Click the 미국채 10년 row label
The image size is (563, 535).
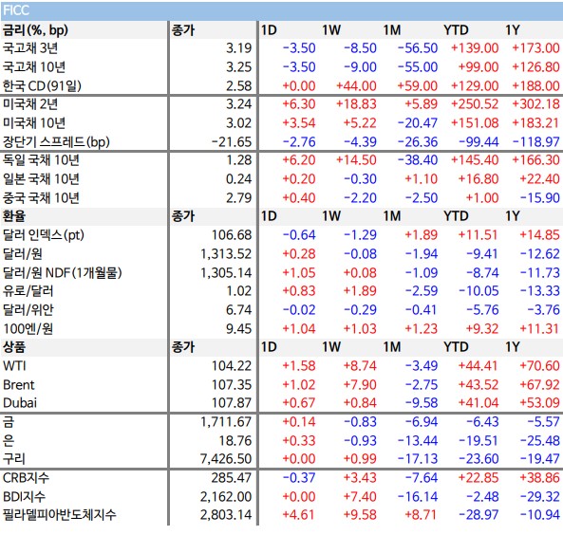[34, 123]
